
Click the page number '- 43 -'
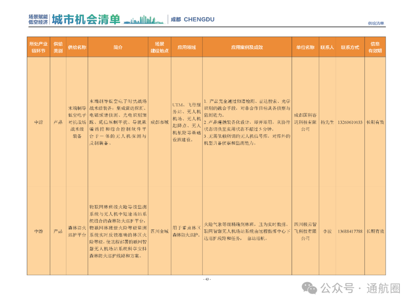click(x=207, y=279)
